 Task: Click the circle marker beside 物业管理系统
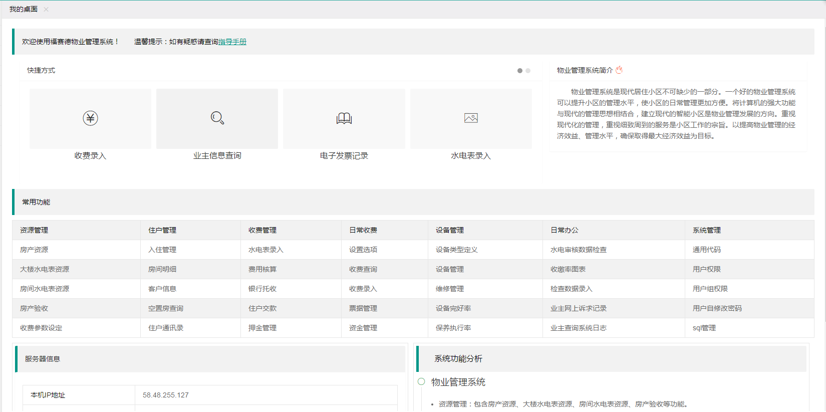click(x=421, y=381)
